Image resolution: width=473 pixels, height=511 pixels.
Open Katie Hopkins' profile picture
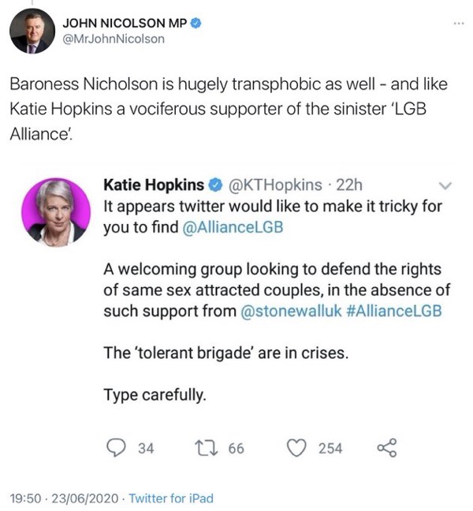[x=56, y=212]
